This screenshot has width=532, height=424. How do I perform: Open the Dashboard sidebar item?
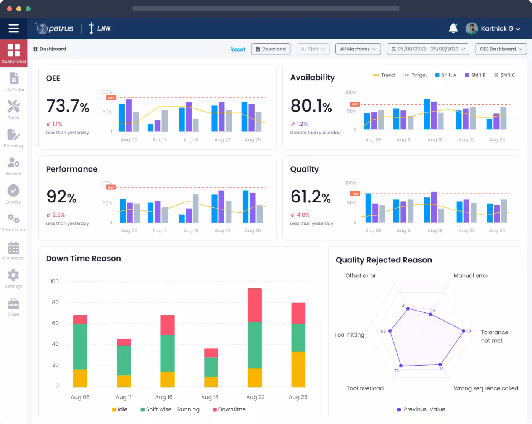14,53
